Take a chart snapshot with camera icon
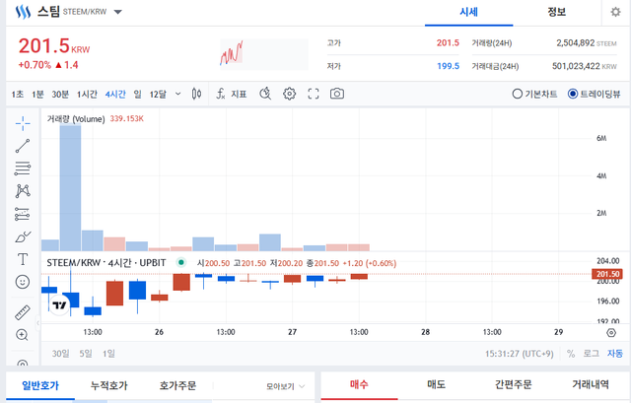 [x=337, y=95]
